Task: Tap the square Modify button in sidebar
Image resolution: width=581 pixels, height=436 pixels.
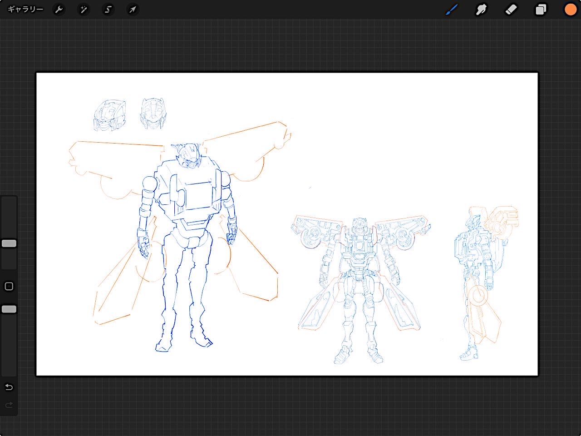Action: (x=9, y=286)
